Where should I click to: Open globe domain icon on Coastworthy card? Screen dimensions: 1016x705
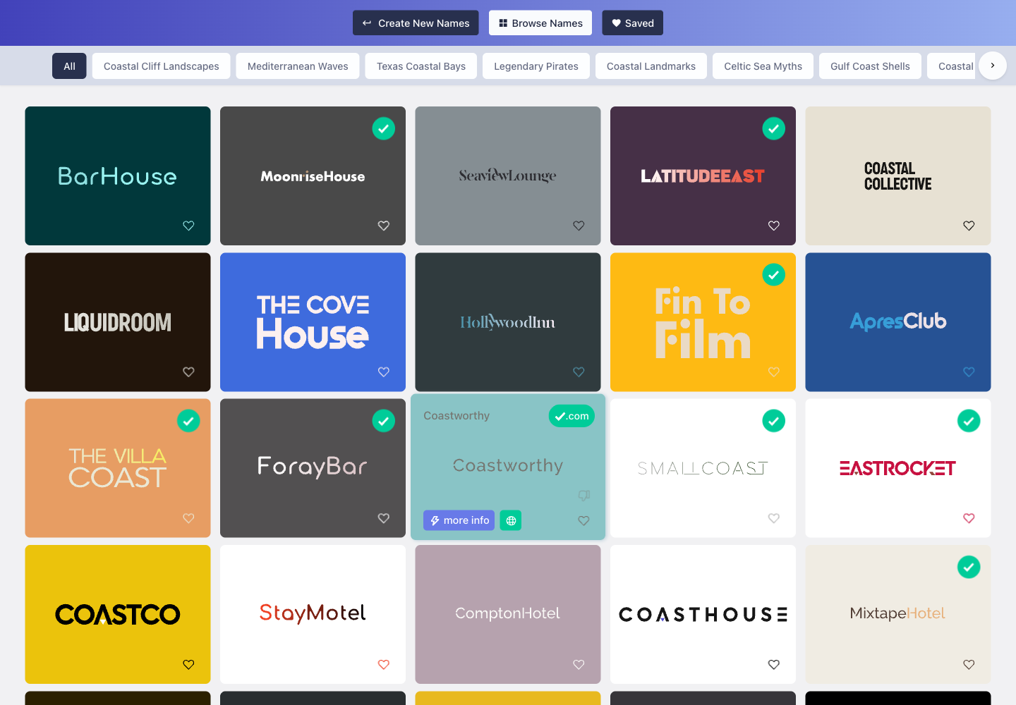[x=511, y=520]
